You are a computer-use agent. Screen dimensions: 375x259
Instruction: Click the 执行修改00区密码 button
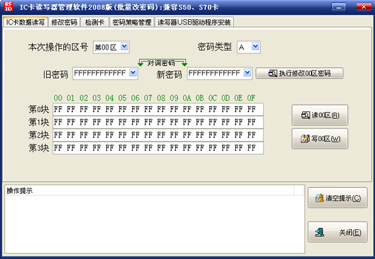[x=300, y=73]
